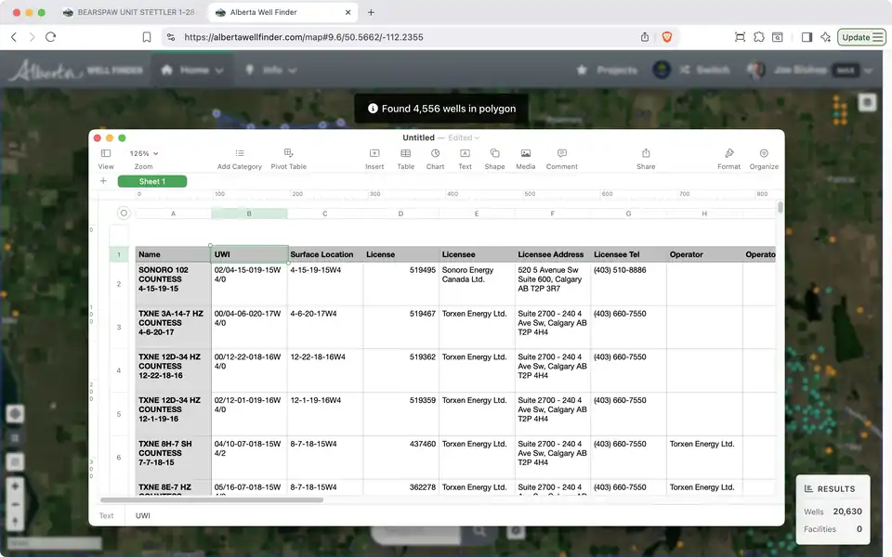Add a new Table from the toolbar
The height and width of the screenshot is (557, 892).
coord(406,159)
